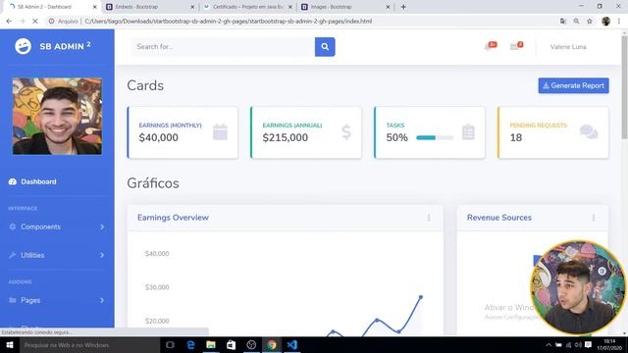The image size is (628, 353).
Task: Click the Components label in sidebar
Action: [x=40, y=227]
